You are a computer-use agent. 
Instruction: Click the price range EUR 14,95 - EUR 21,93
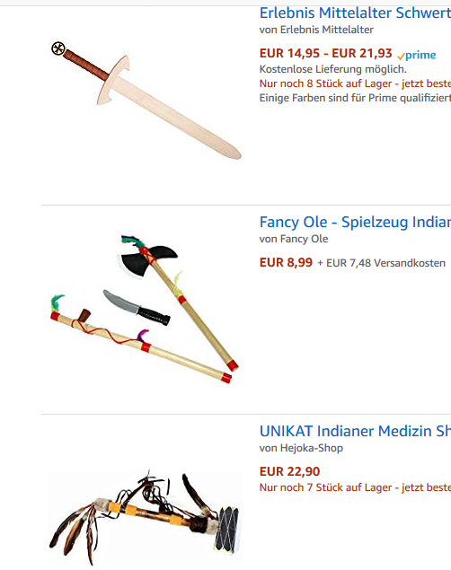click(325, 54)
